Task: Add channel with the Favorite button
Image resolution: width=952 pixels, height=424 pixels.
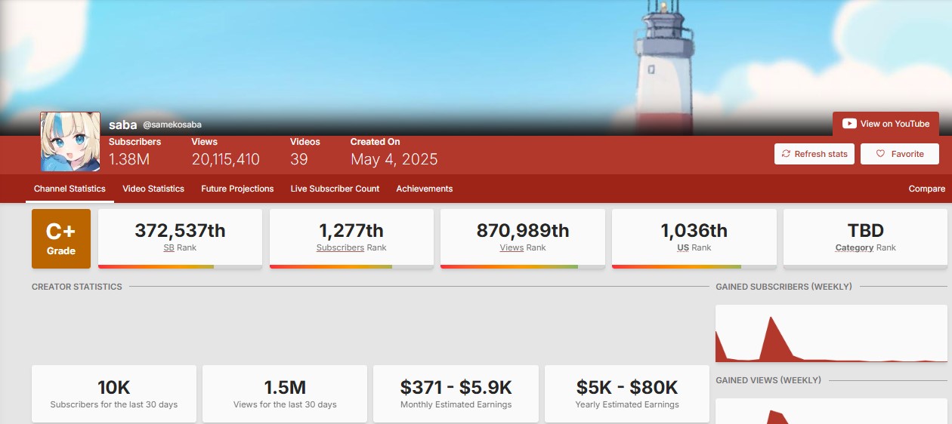Action: 900,154
